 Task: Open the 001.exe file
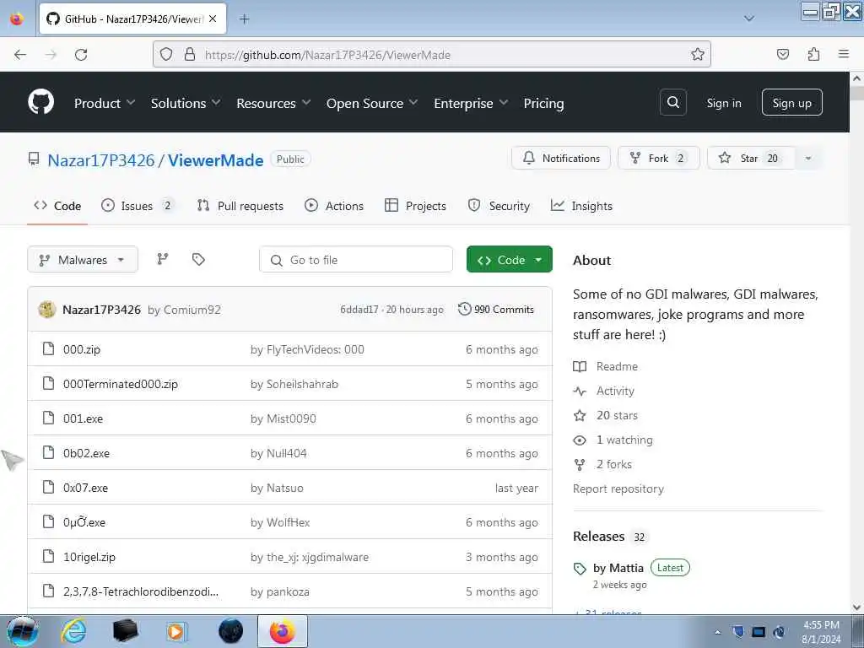(x=83, y=418)
